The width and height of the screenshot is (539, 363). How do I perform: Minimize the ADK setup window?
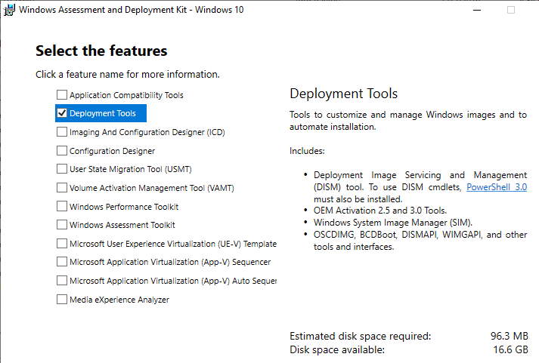pyautogui.click(x=477, y=10)
